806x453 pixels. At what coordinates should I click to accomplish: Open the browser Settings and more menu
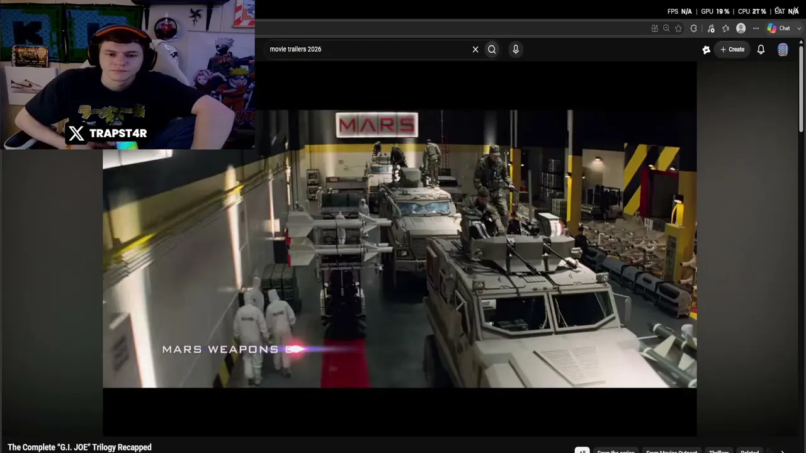[x=756, y=28]
